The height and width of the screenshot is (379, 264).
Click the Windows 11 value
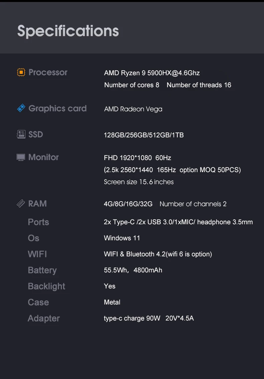pyautogui.click(x=122, y=238)
